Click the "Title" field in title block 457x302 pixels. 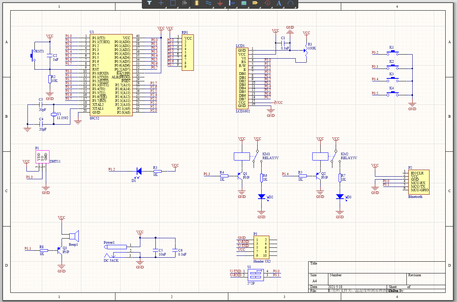click(x=314, y=264)
